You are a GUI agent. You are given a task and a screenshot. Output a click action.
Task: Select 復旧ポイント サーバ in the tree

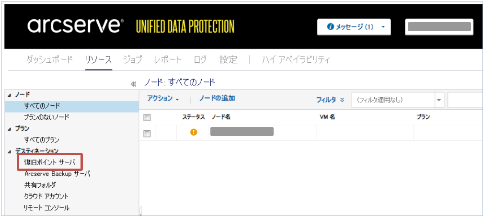coord(49,162)
